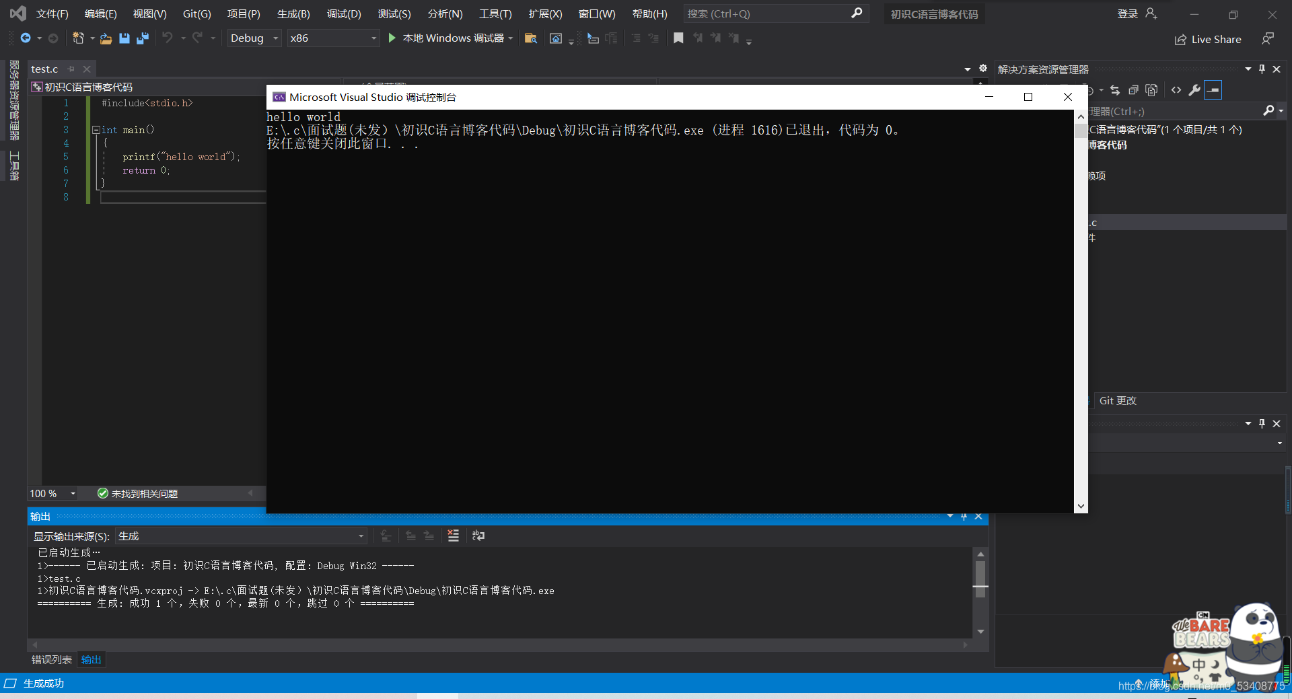Pin the Solution Explorer panel
This screenshot has width=1292, height=699.
1262,69
